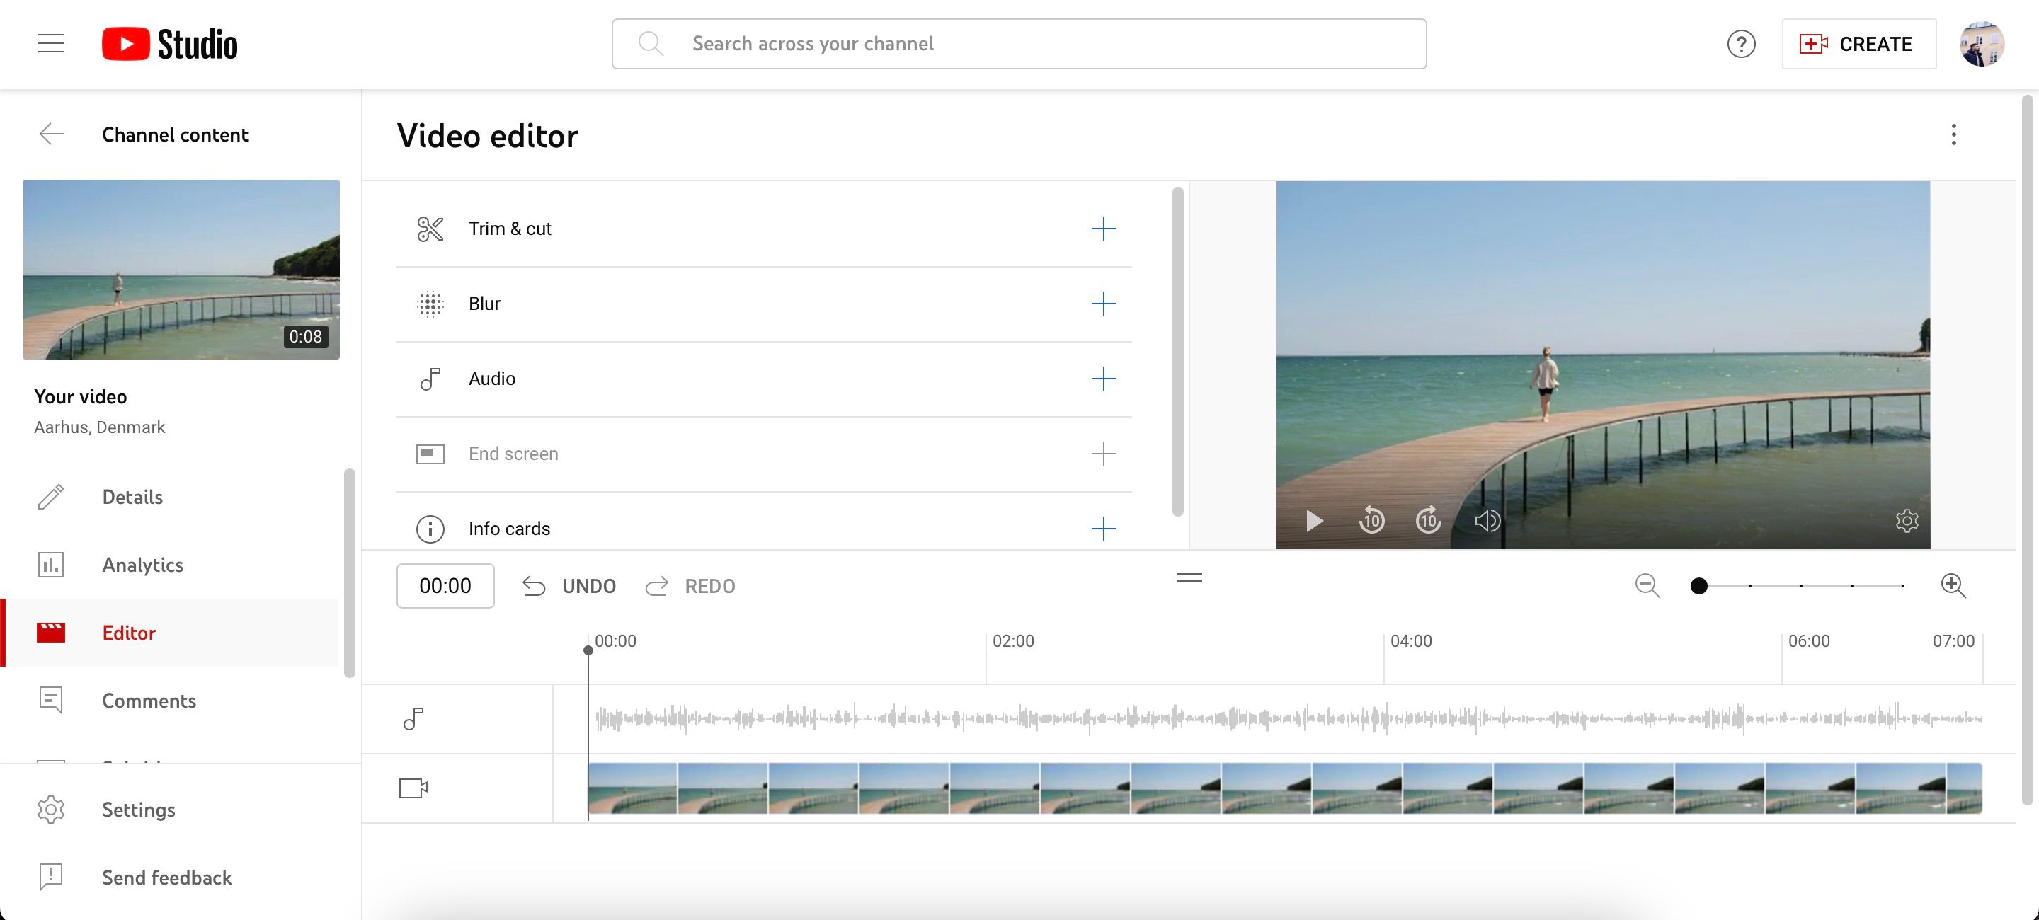Open the help question mark icon

[1741, 45]
